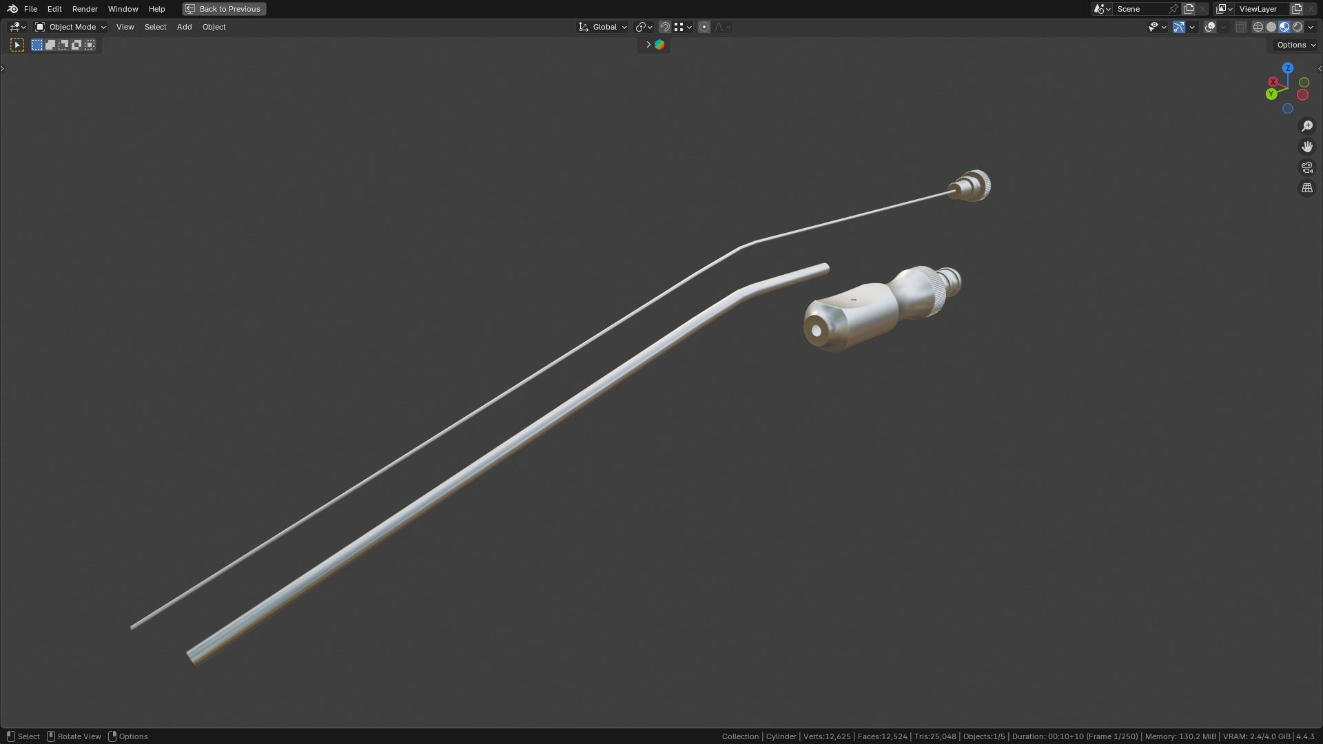
Task: Click the negative Z axis gizmo circle
Action: (1288, 109)
